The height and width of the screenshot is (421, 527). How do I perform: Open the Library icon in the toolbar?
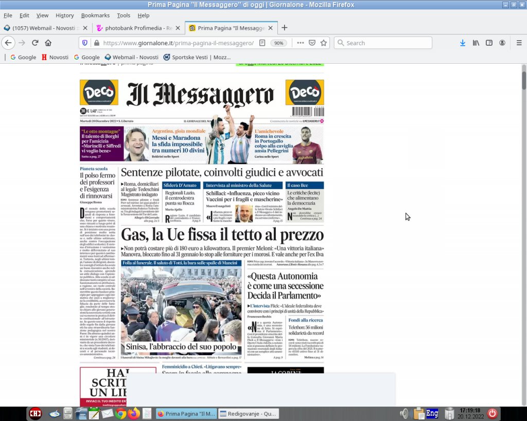click(x=476, y=43)
